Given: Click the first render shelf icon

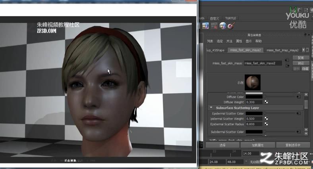Looking at the screenshot, I should (x=205, y=26).
